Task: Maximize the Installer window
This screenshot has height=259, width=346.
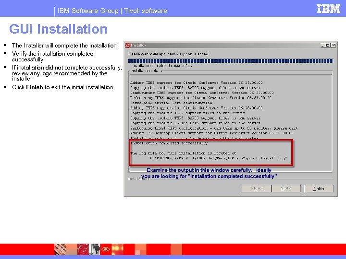Action: 328,45
